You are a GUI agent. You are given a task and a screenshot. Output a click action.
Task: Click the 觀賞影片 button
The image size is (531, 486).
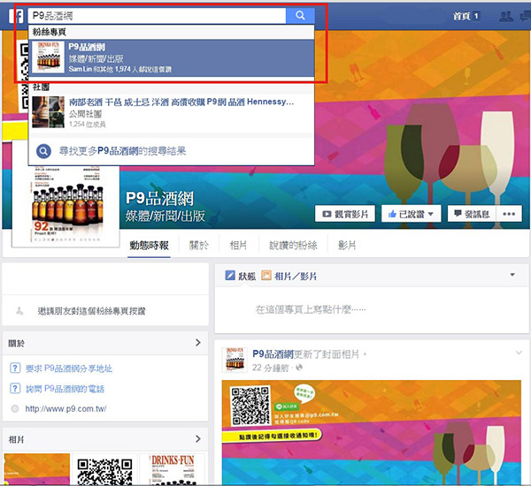345,214
